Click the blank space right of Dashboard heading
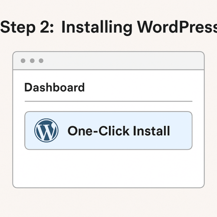The width and height of the screenshot is (217, 217). [139, 87]
